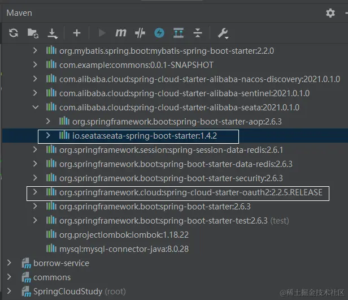Screen dimensions: 348x300
Task: Select spring-boot-starter-test:2.6.3 text
Action: pos(163,221)
